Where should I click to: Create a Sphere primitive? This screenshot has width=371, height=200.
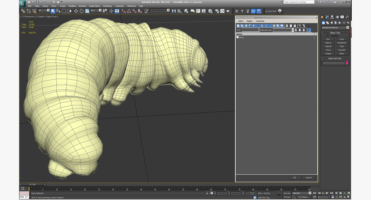(328, 43)
